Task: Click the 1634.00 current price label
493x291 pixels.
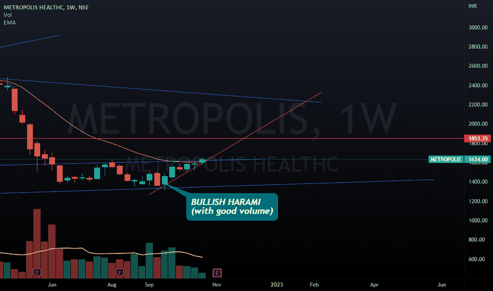Action: (x=478, y=159)
